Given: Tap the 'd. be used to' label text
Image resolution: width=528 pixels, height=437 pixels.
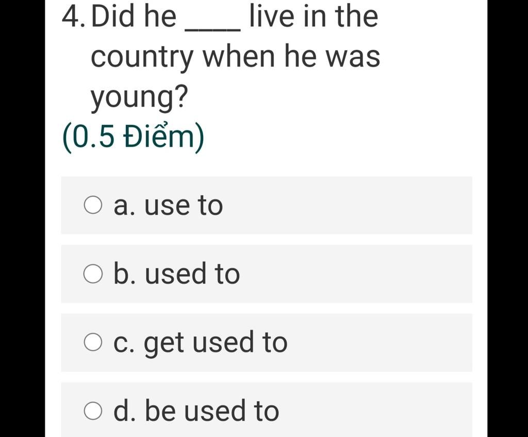Looking at the screenshot, I should [196, 411].
